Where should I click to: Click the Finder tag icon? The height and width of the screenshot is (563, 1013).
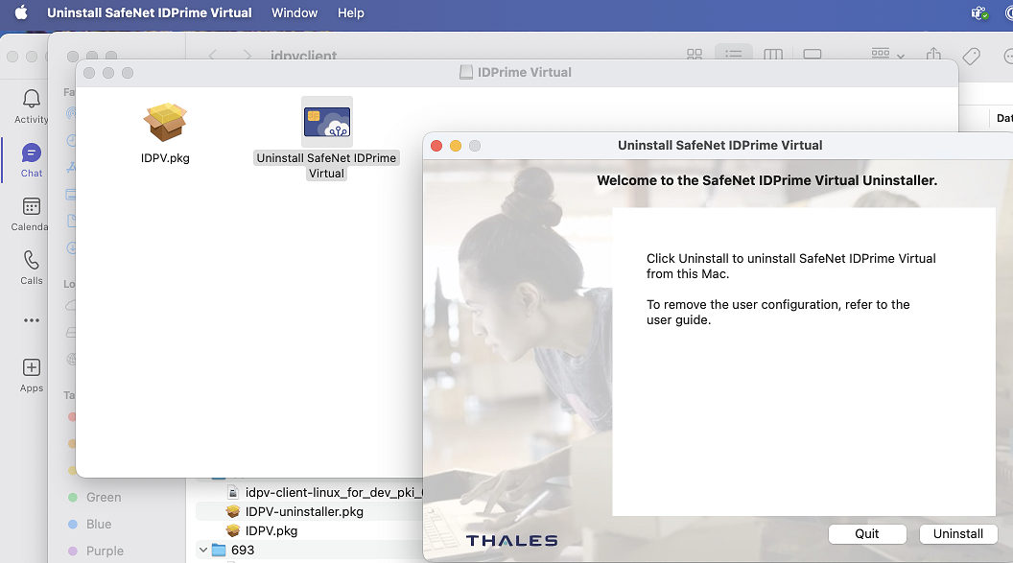[x=971, y=56]
